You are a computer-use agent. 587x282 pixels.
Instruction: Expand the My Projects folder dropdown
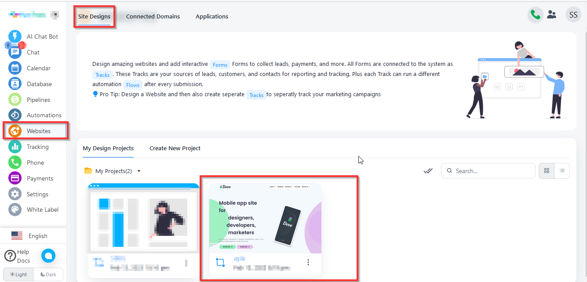(139, 171)
